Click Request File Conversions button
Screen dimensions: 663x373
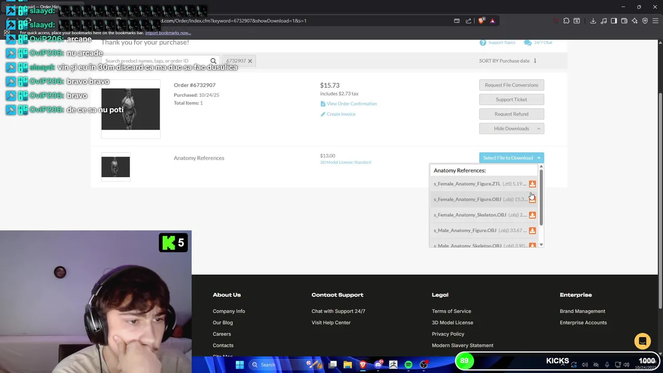(x=511, y=85)
